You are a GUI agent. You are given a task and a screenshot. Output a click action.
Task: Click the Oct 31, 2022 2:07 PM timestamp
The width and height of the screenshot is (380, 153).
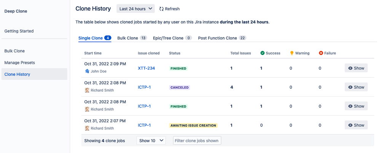pyautogui.click(x=105, y=121)
